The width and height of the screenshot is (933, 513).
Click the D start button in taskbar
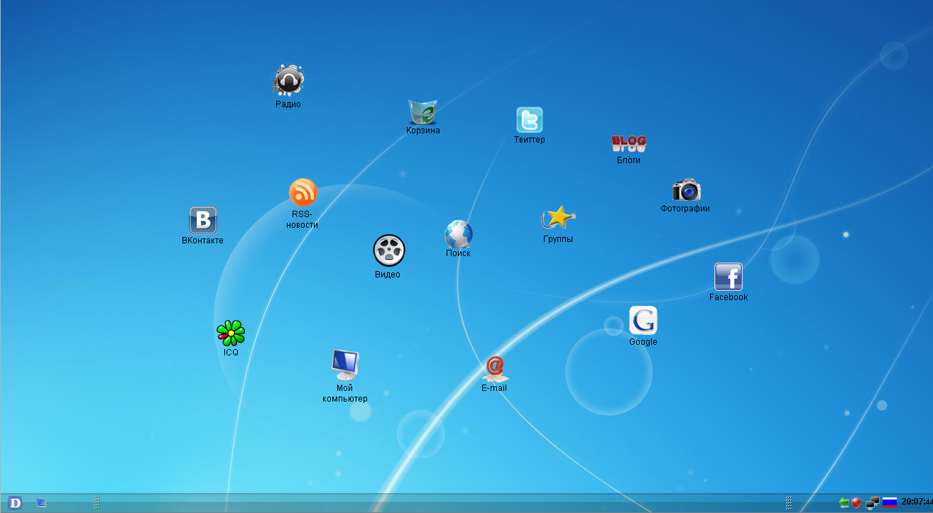15,503
